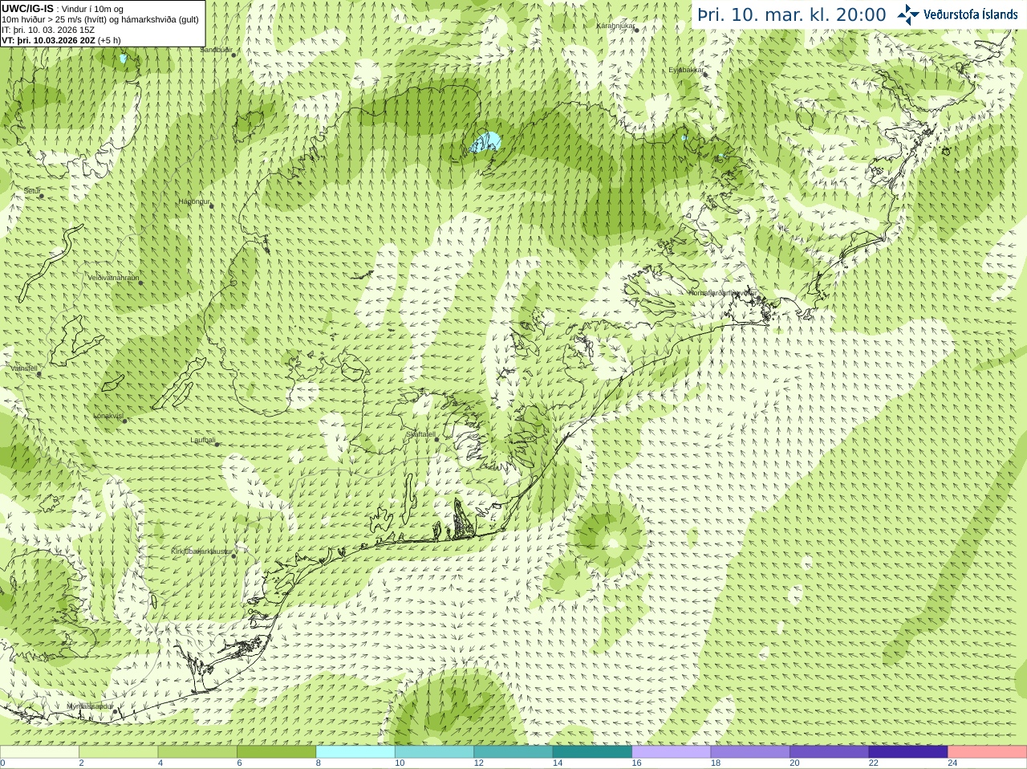The height and width of the screenshot is (769, 1027).
Task: Select the UWC/IG-IS model title line
Action: (63, 9)
